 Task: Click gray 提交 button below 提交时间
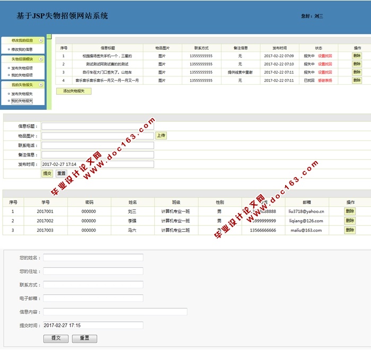pos(56,339)
